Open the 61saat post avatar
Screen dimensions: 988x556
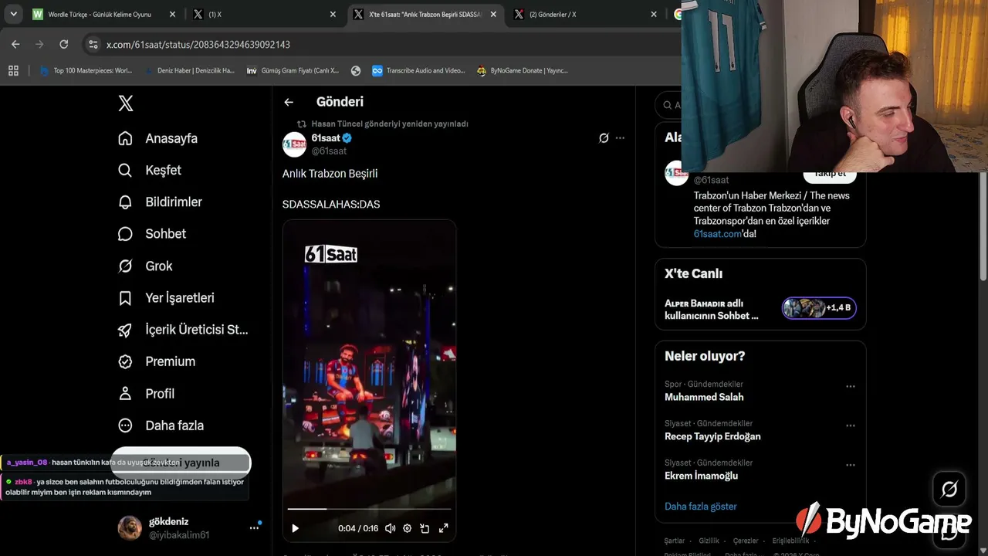[295, 144]
